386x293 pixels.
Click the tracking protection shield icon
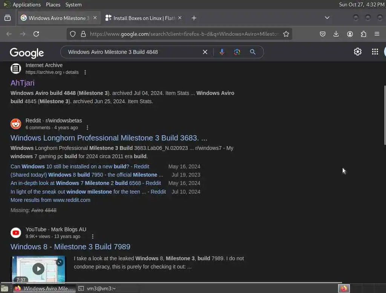[73, 34]
